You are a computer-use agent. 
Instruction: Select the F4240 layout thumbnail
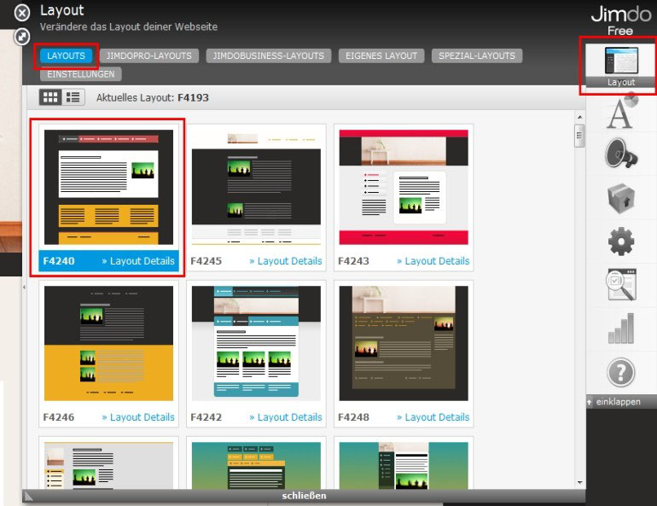coord(108,187)
